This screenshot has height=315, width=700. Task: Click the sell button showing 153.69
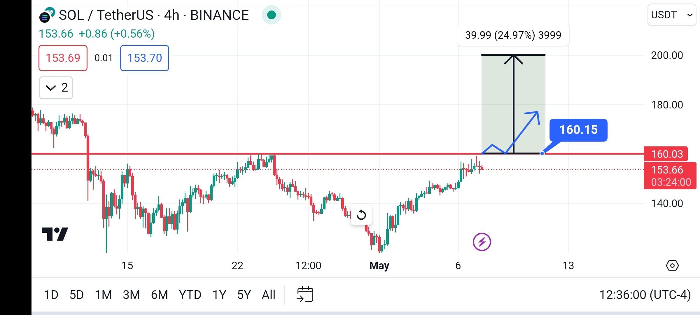point(63,58)
